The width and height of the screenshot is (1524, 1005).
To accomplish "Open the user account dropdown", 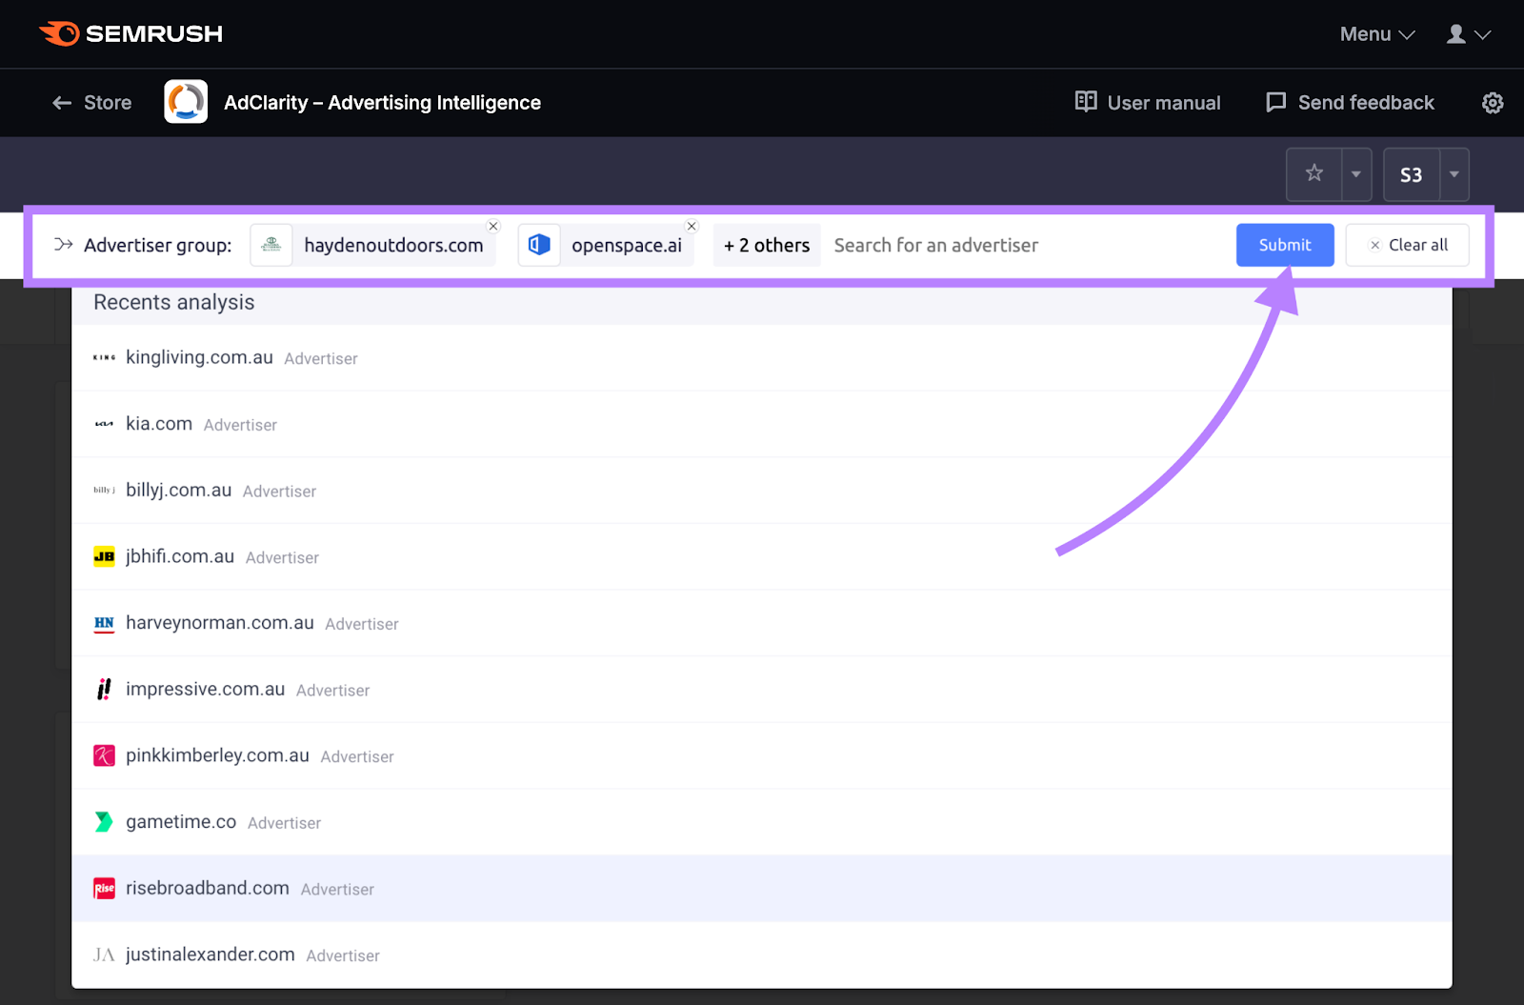I will point(1468,34).
